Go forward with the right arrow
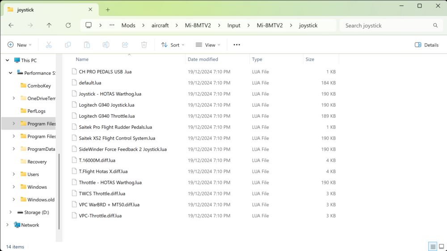 [x=30, y=25]
